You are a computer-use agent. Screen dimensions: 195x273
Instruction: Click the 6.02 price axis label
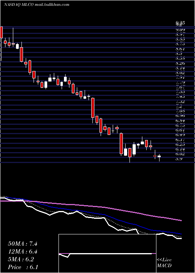coord(180,154)
